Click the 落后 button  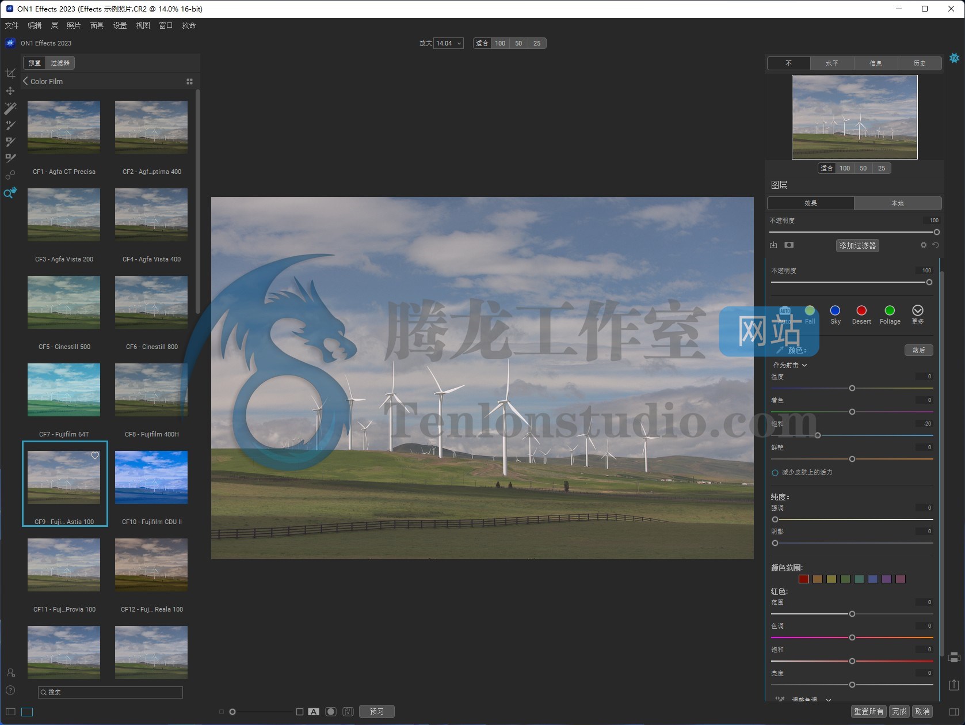click(919, 350)
